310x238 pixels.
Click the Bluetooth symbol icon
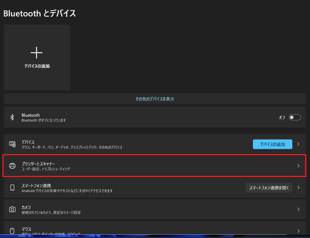click(x=12, y=117)
